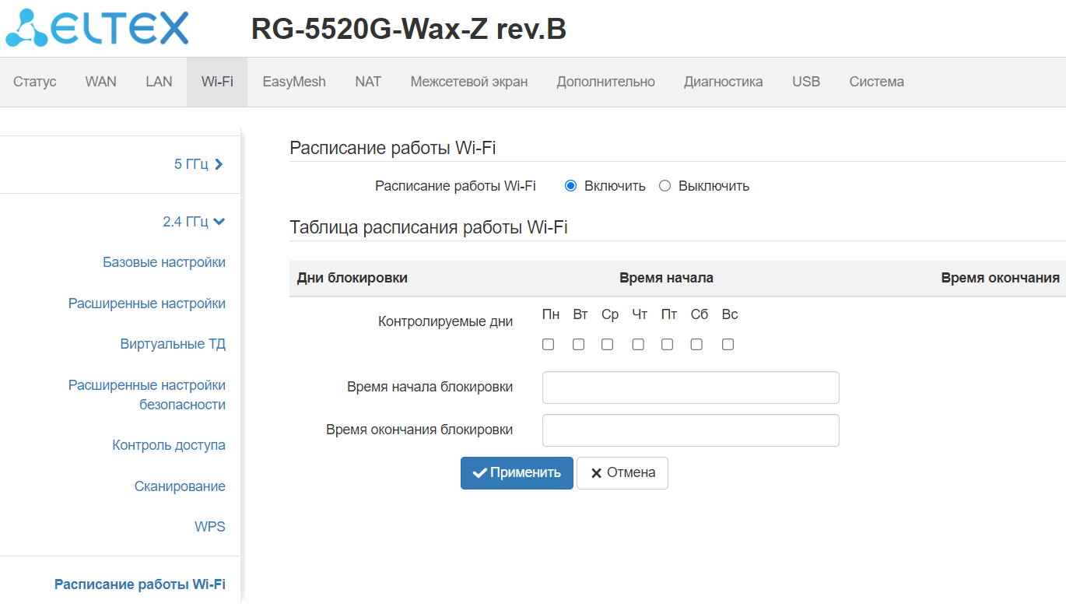Open the Контроль доступа sidebar link
Viewport: 1066px width, 607px height.
tap(169, 445)
